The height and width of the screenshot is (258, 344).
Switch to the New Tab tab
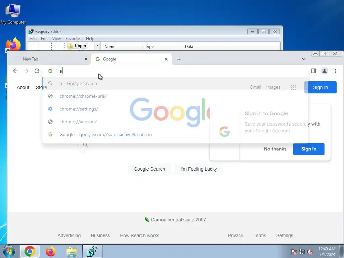point(49,59)
